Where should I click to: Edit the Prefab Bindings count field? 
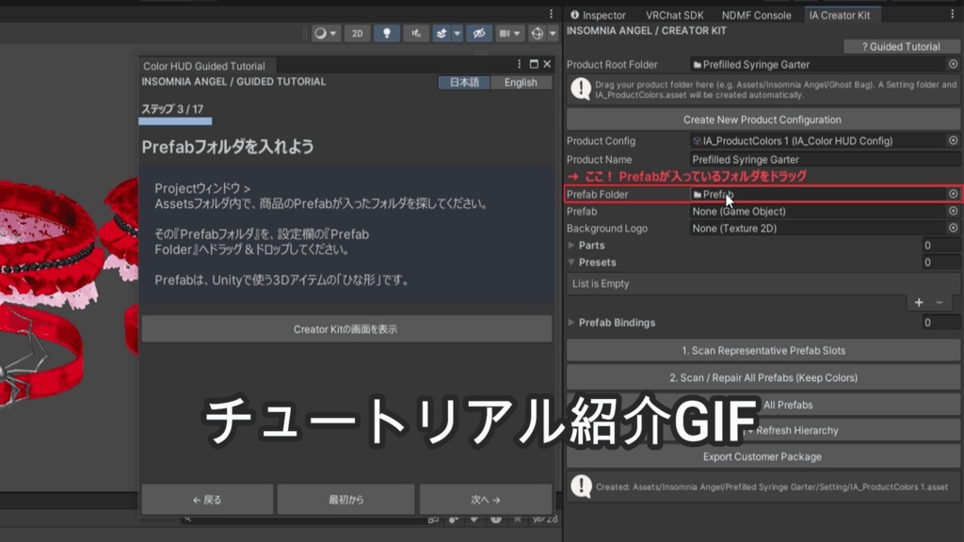coord(940,323)
